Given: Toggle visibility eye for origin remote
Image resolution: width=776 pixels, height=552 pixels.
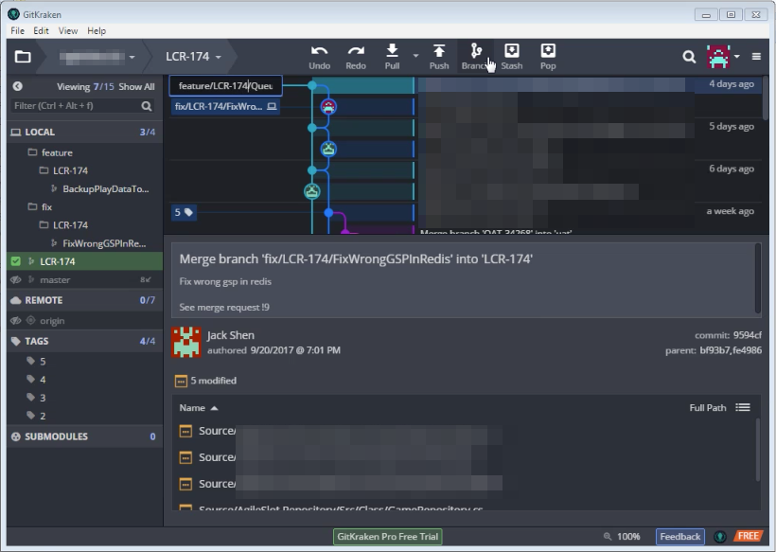Looking at the screenshot, I should pos(16,321).
